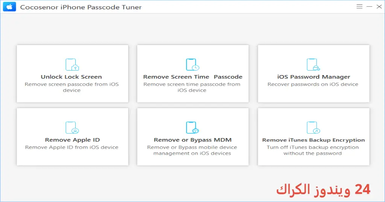Click "Remove screen passcode from iOS device" text

pyautogui.click(x=72, y=87)
